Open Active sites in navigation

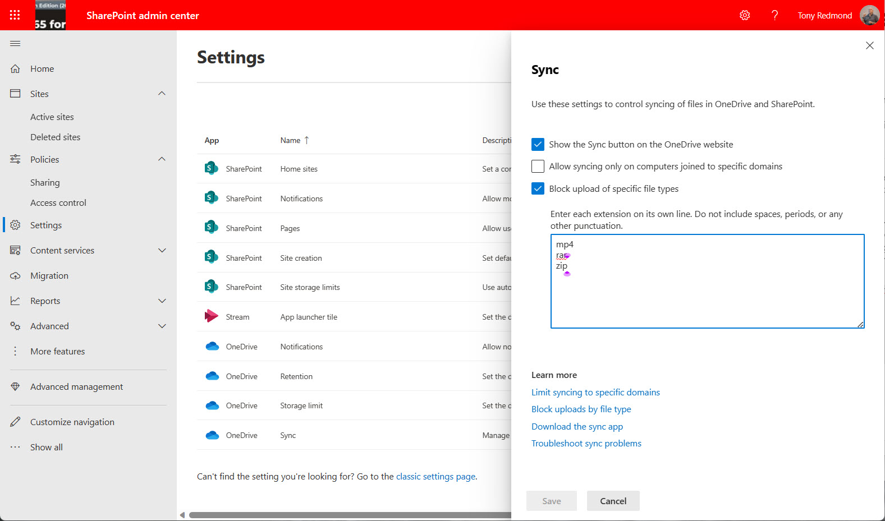[52, 117]
